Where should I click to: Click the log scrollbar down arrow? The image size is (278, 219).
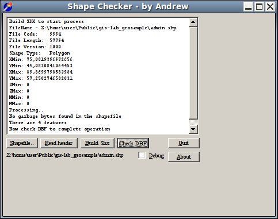[x=193, y=129]
